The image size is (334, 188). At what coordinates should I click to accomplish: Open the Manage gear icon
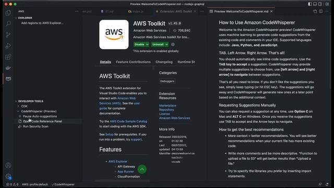[8, 177]
